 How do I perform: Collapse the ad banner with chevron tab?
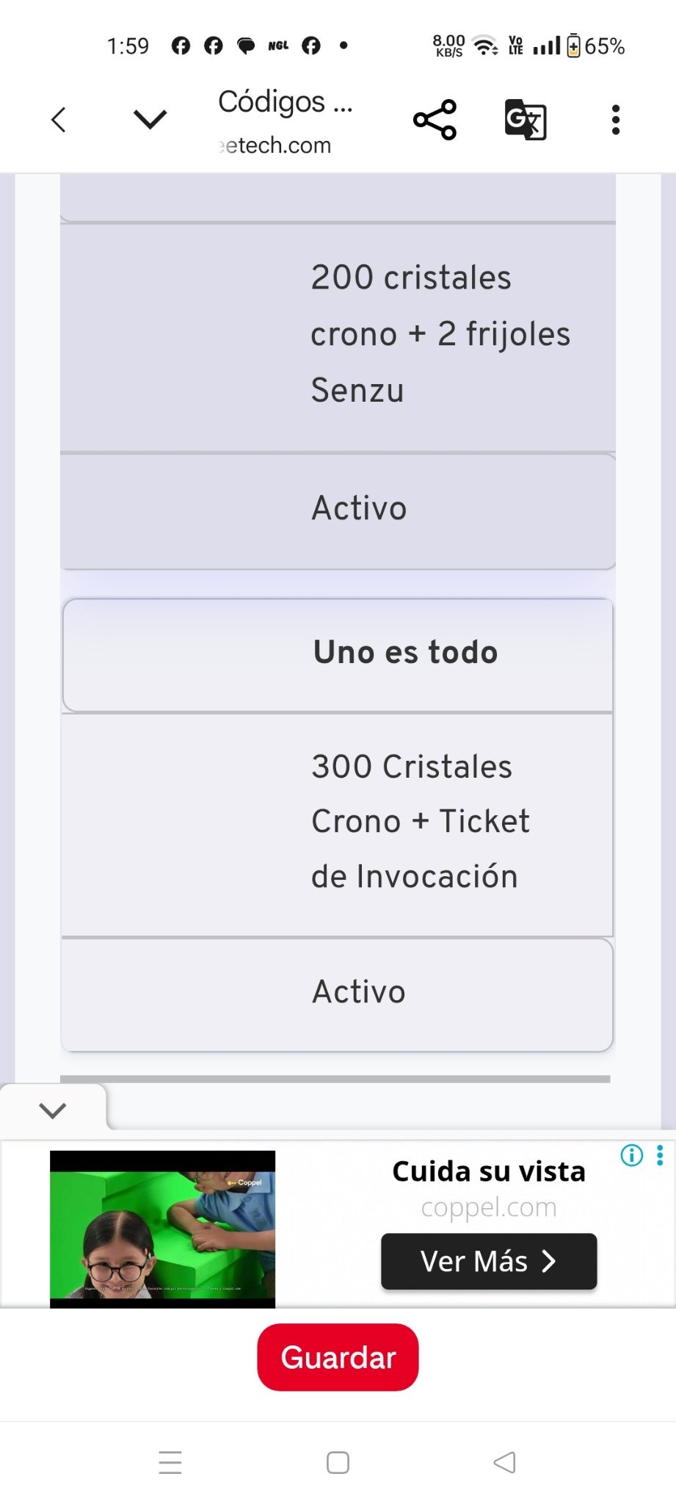(x=53, y=1110)
